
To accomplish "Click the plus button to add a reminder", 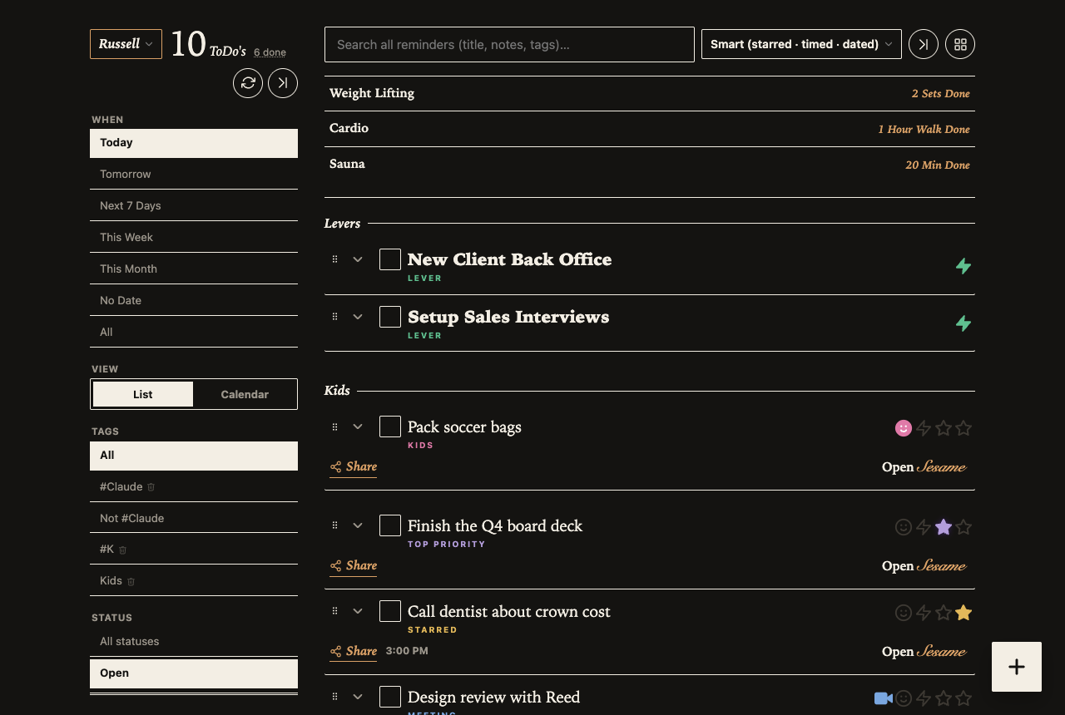I will [1017, 667].
